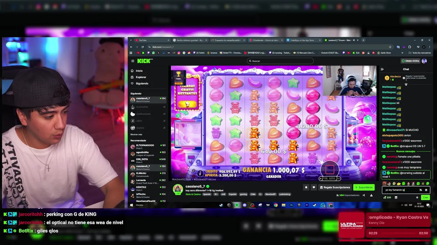Expand Mostrar más in followed channels

pos(136,134)
